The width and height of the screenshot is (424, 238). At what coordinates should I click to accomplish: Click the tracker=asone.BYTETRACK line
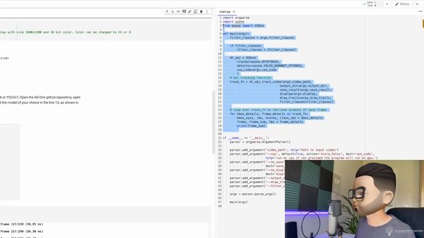258,61
